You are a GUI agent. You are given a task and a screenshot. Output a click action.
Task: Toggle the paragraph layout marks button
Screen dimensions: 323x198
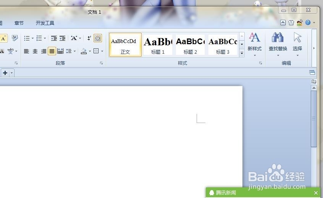pos(98,38)
